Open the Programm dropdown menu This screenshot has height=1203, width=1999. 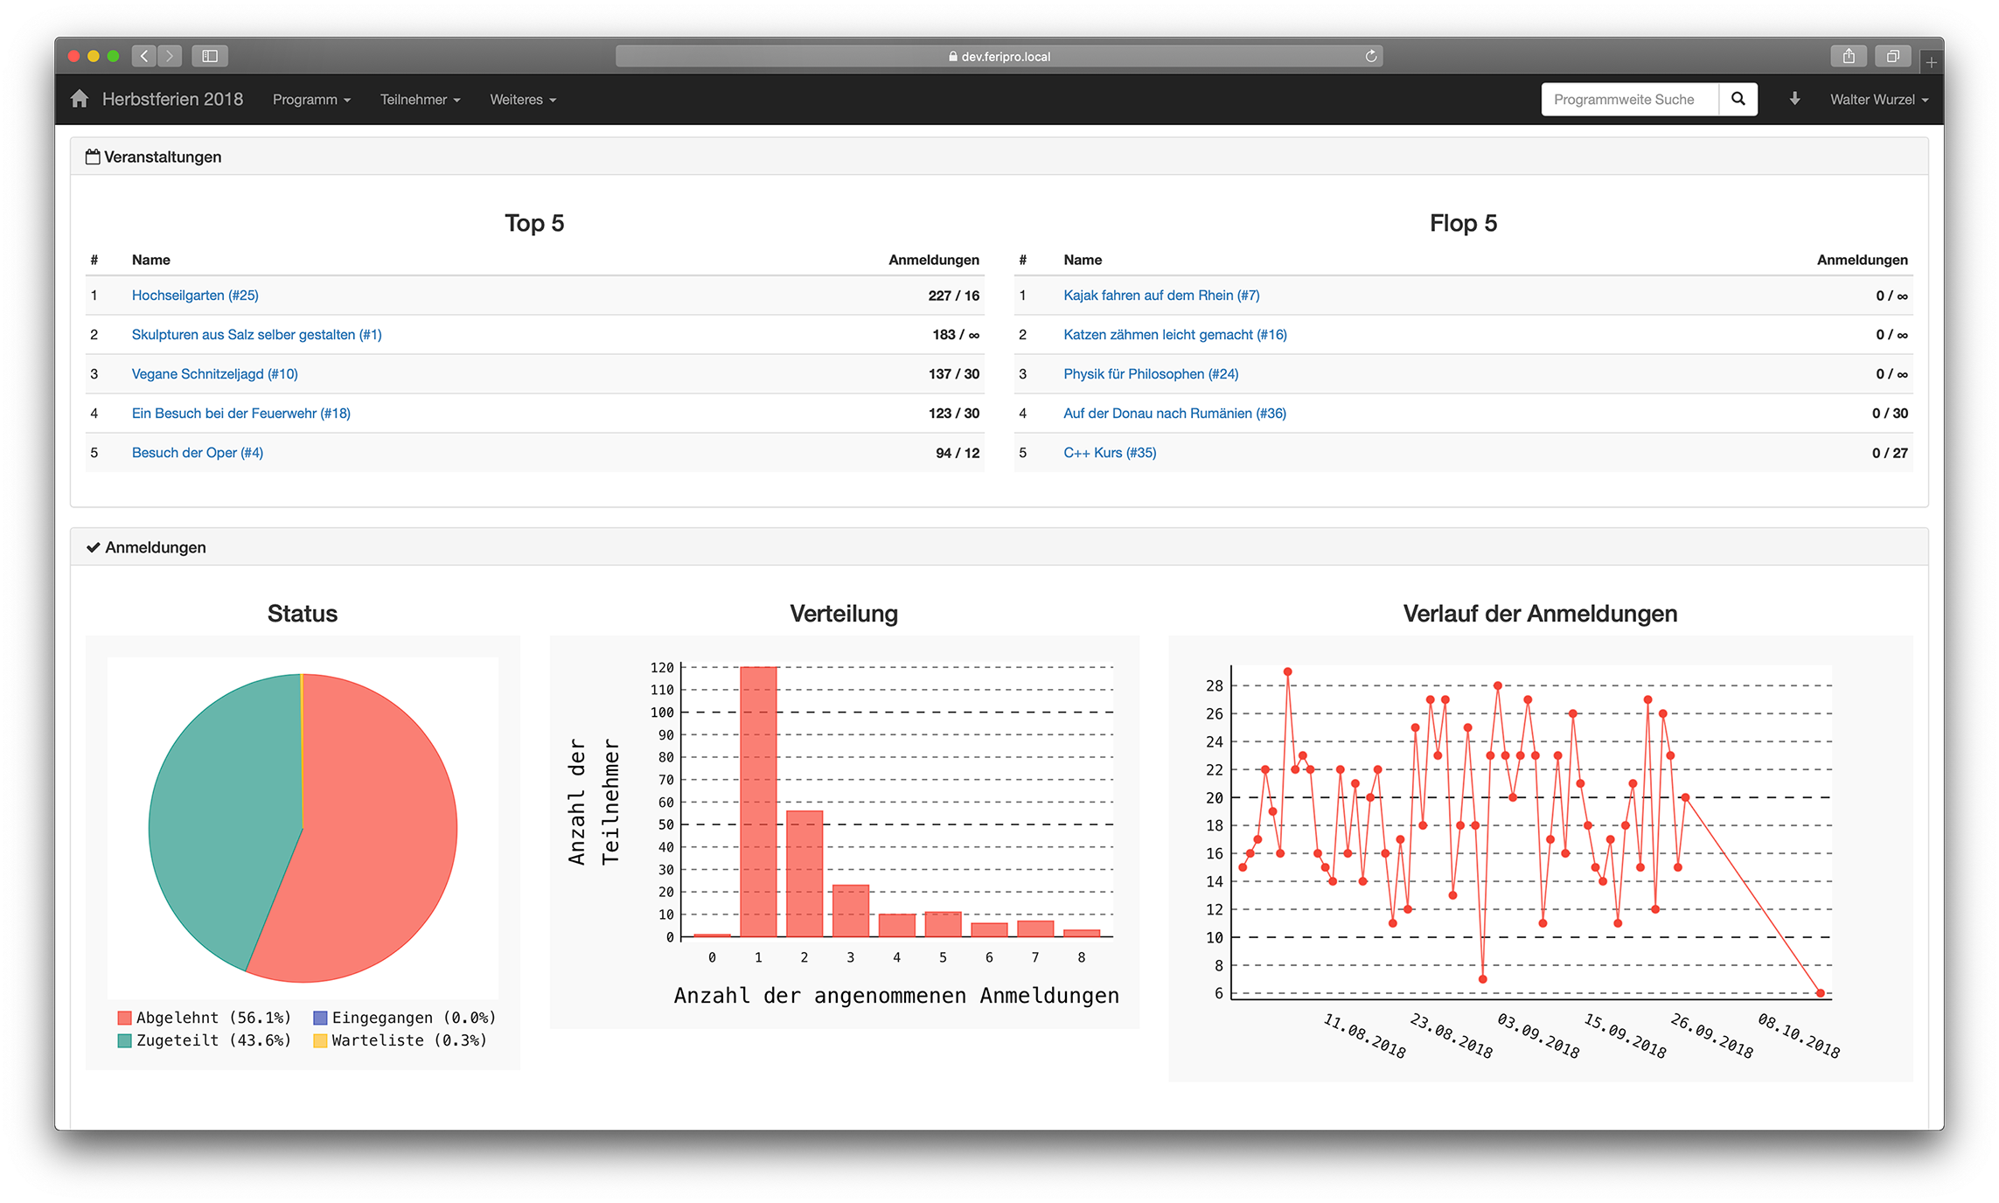tap(311, 100)
